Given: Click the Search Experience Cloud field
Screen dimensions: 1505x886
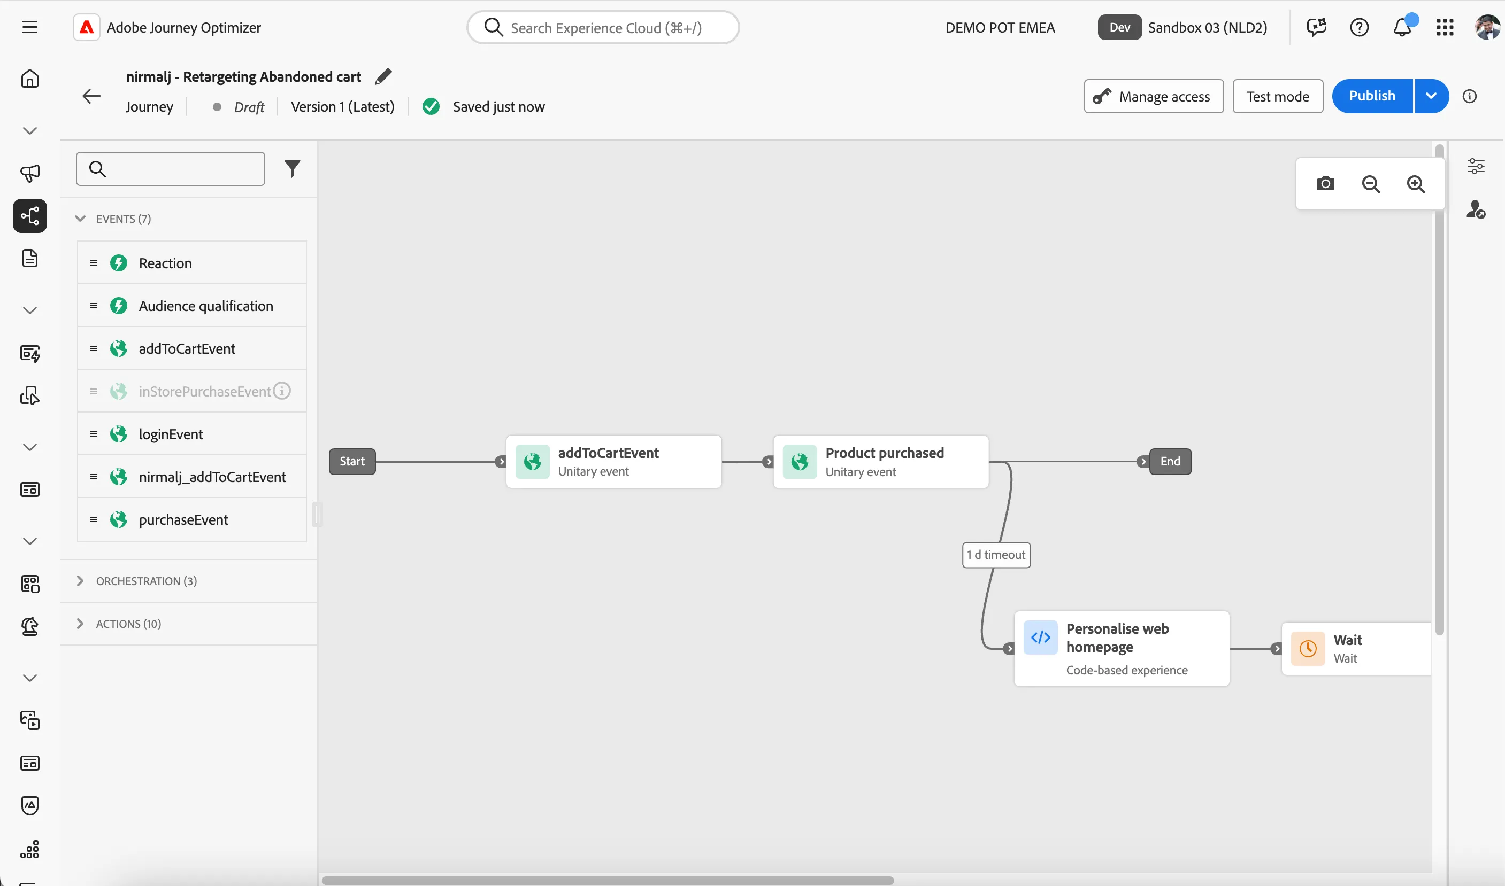Looking at the screenshot, I should (603, 27).
